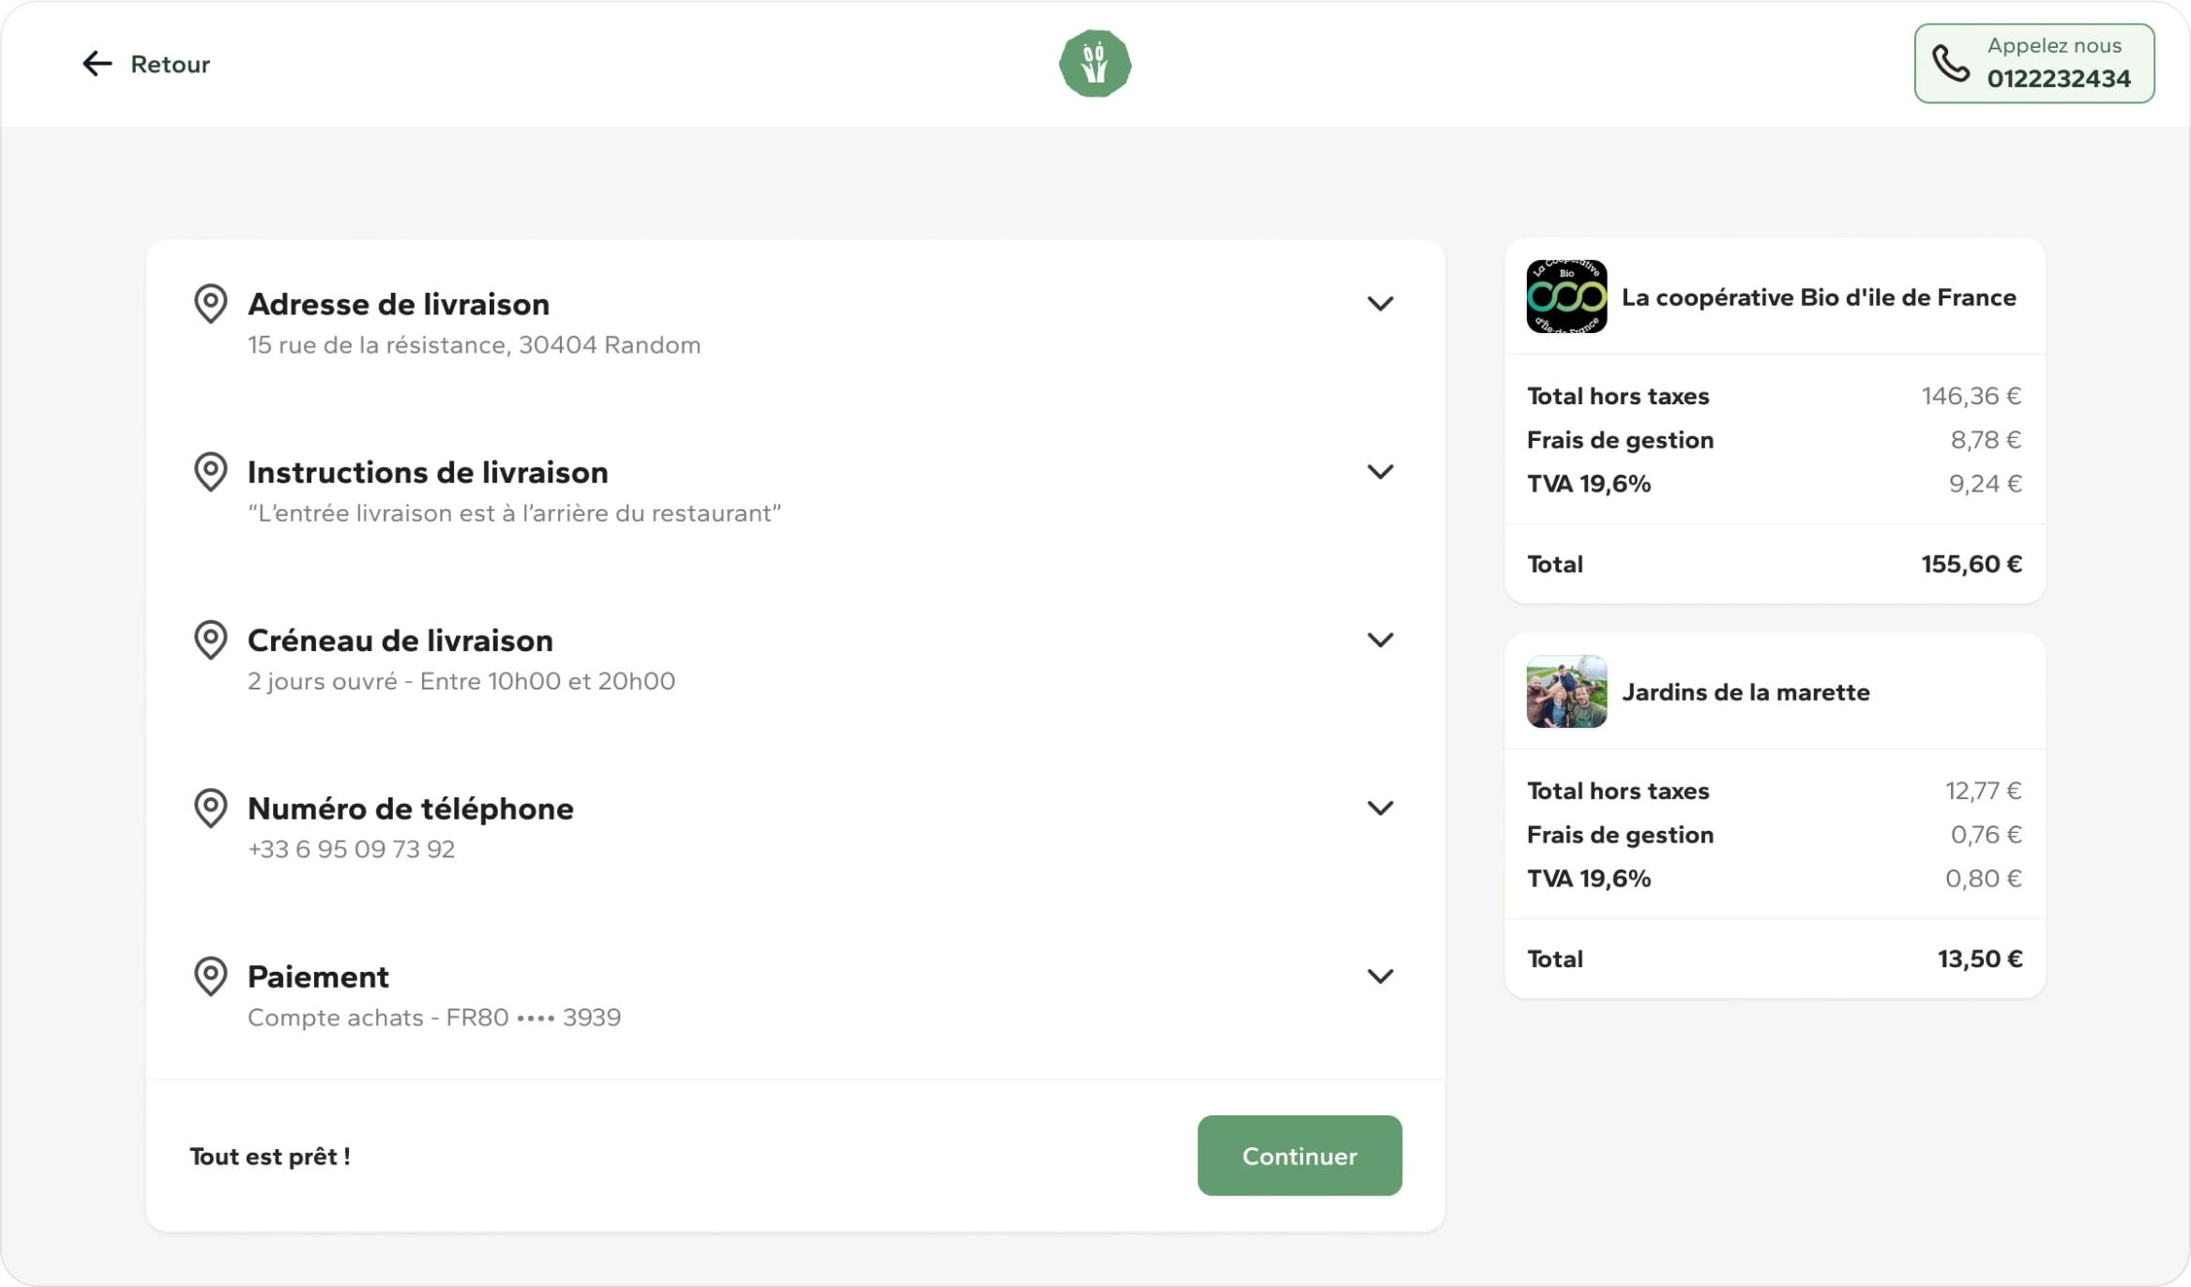
Task: Click the green wheat logo
Action: pyautogui.click(x=1095, y=64)
